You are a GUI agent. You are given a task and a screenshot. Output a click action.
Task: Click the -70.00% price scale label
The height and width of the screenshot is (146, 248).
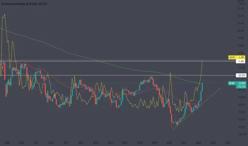pyautogui.click(x=241, y=112)
